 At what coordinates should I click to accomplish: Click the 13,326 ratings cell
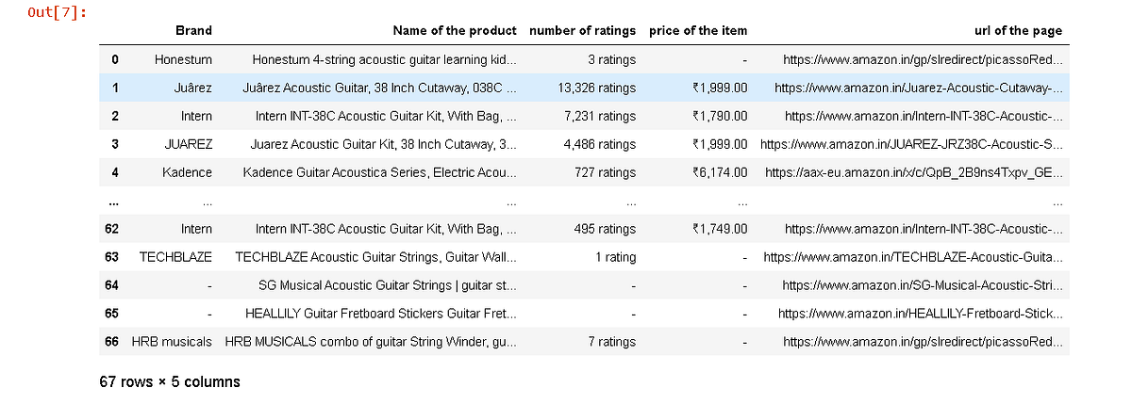click(x=597, y=88)
